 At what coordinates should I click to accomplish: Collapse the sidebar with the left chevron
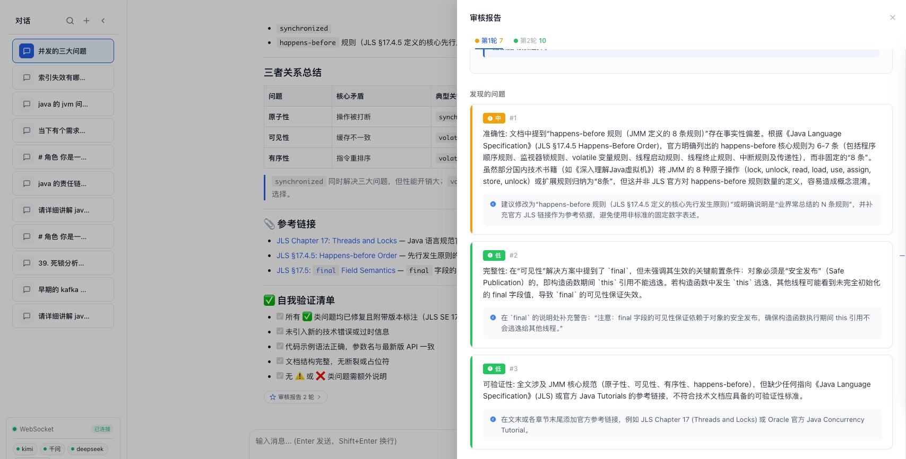103,21
